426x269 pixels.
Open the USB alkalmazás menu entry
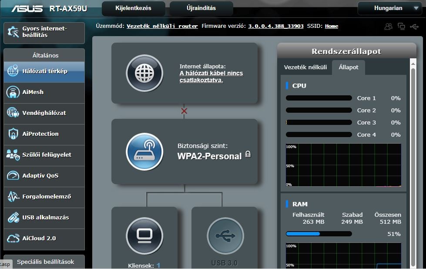coord(44,219)
